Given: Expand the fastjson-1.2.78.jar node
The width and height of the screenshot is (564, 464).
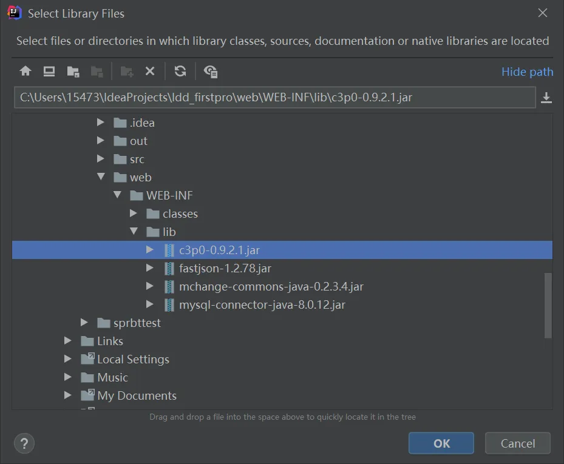Looking at the screenshot, I should pos(150,268).
